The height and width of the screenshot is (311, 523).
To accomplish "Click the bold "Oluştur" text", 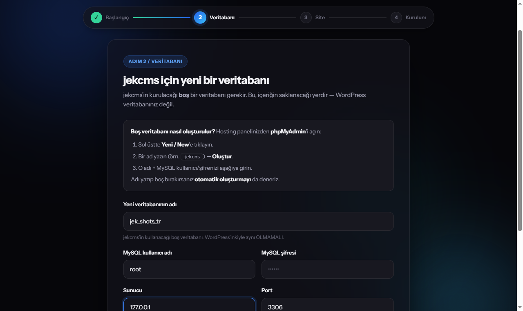I will 222,157.
